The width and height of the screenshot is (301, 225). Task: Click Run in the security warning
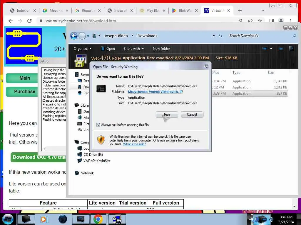pos(167,115)
